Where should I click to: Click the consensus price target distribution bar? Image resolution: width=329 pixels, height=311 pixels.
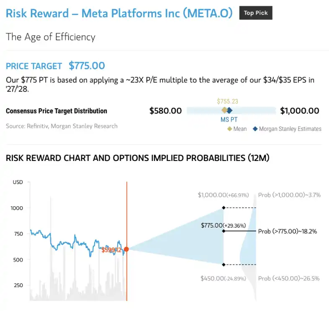[x=231, y=110]
